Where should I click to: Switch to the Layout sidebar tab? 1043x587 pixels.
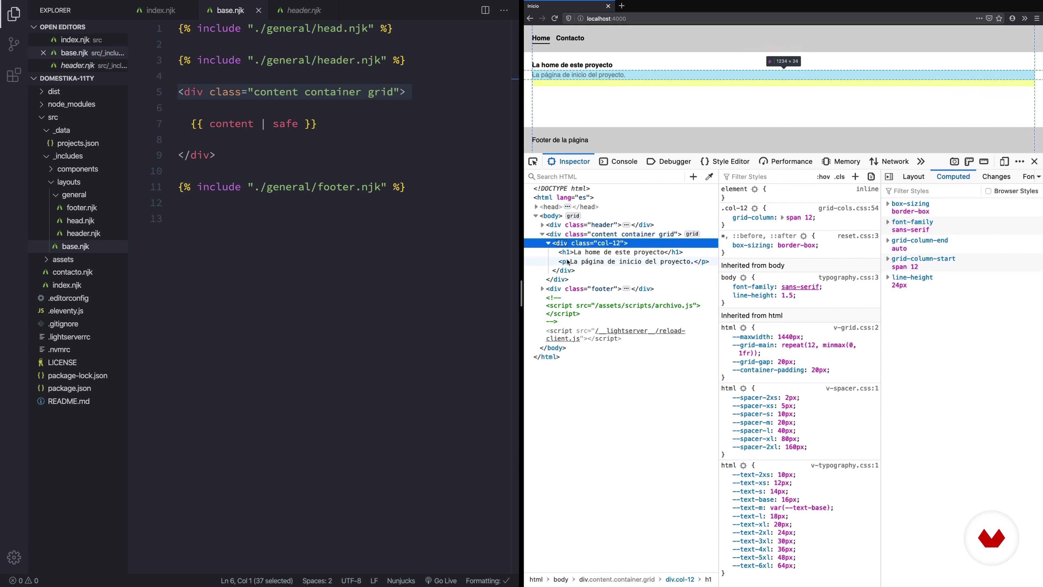tap(913, 177)
